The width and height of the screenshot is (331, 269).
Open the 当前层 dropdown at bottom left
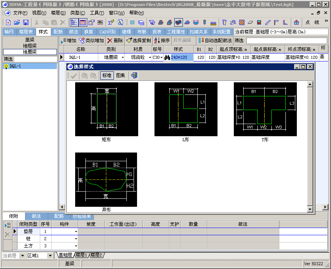pos(22,256)
